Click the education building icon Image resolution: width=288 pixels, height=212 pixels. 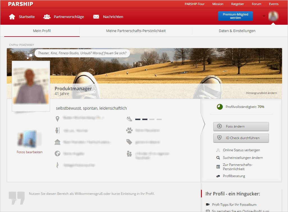58,142
